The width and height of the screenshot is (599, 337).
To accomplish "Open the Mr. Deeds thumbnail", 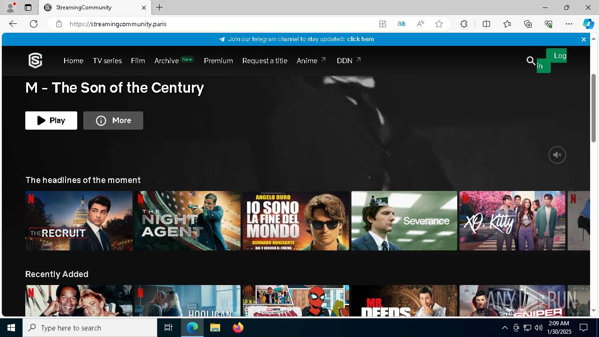I will tap(404, 301).
